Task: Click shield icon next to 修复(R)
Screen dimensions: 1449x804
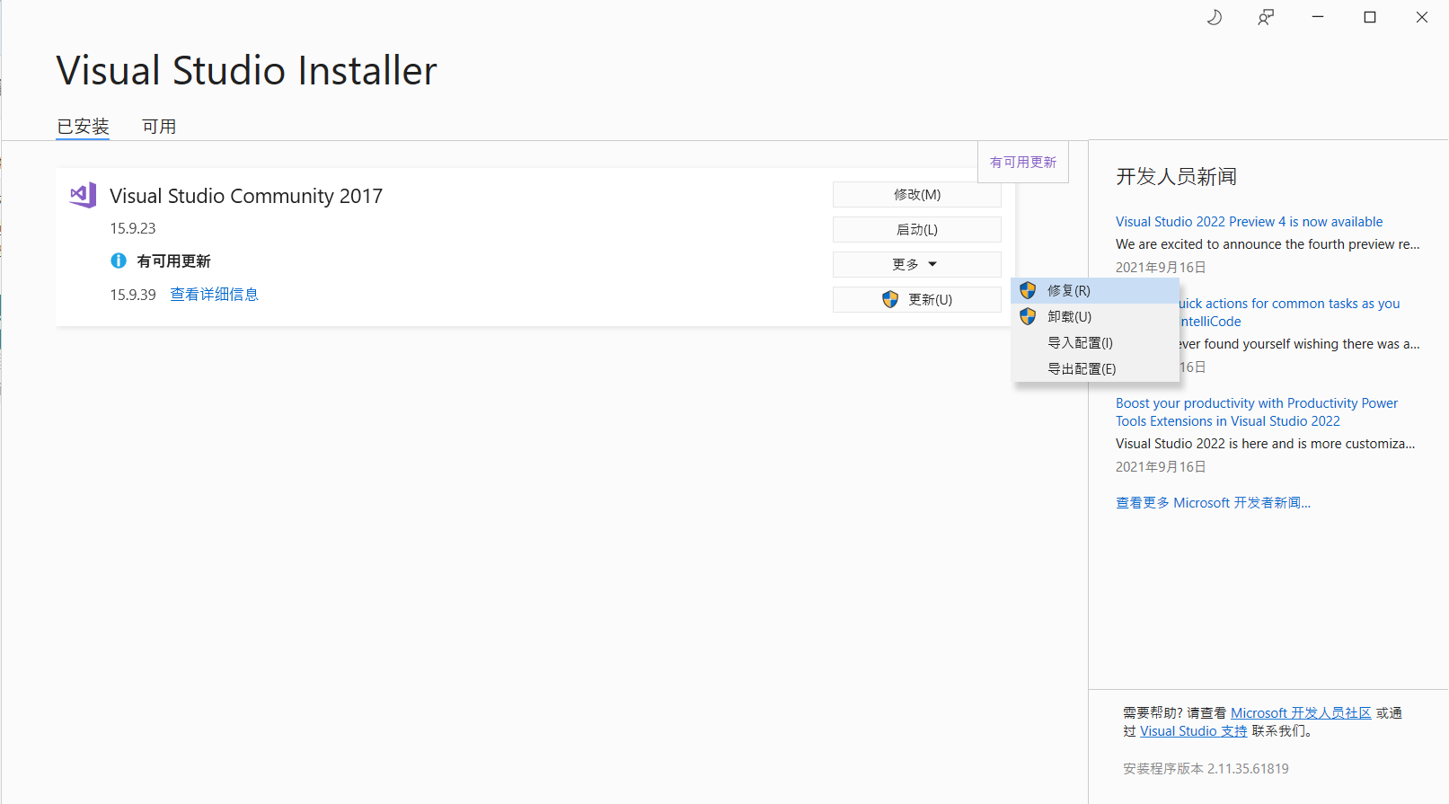Action: pyautogui.click(x=1028, y=290)
